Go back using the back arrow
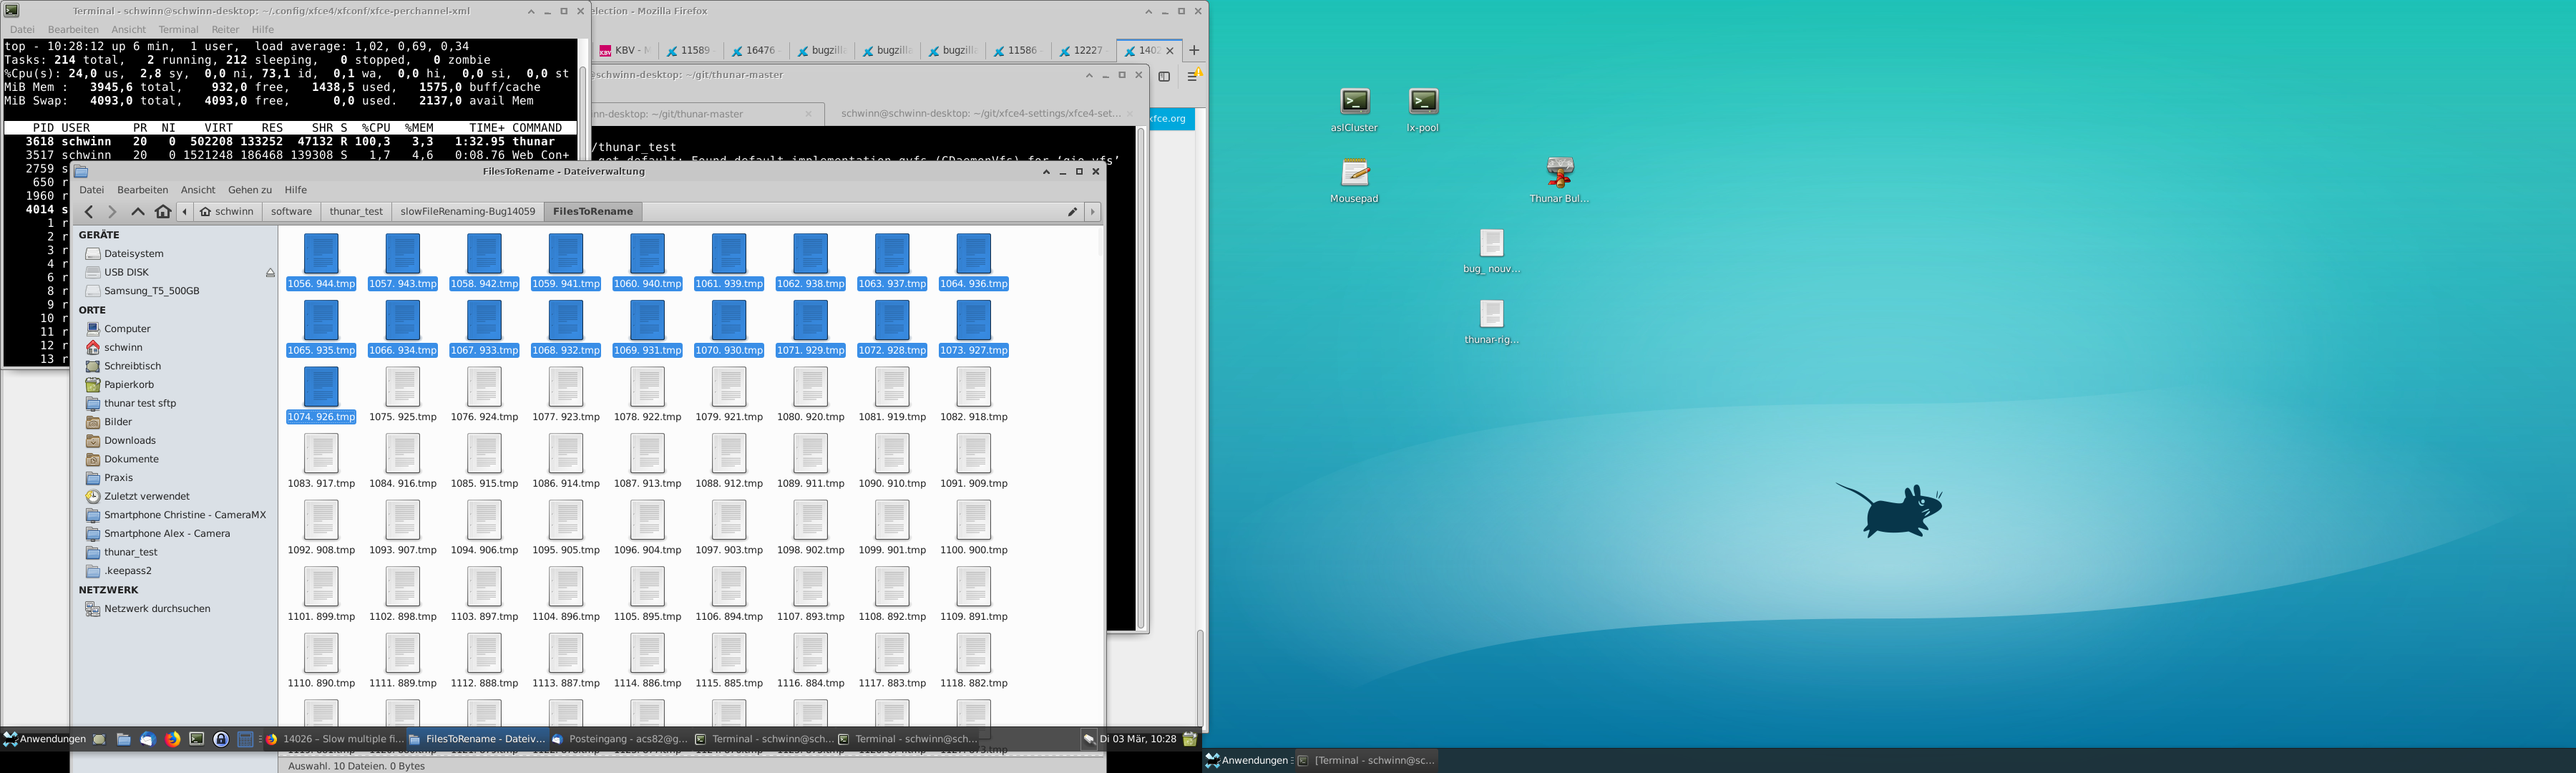The height and width of the screenshot is (773, 2576). [89, 211]
